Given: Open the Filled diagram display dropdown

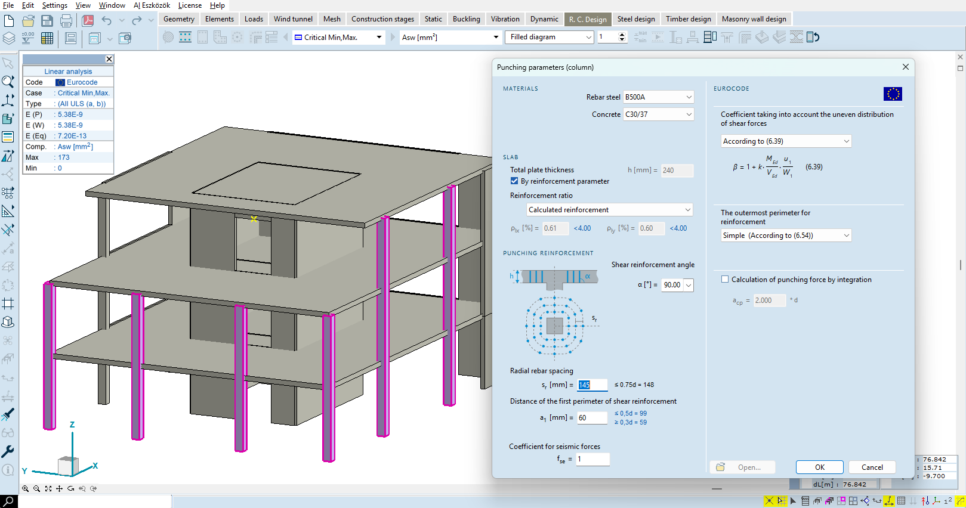Looking at the screenshot, I should coord(550,37).
